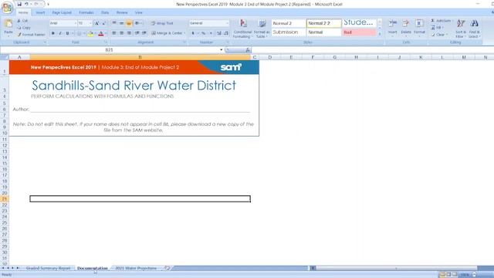
Task: Switch to the Data tab
Action: pos(105,12)
